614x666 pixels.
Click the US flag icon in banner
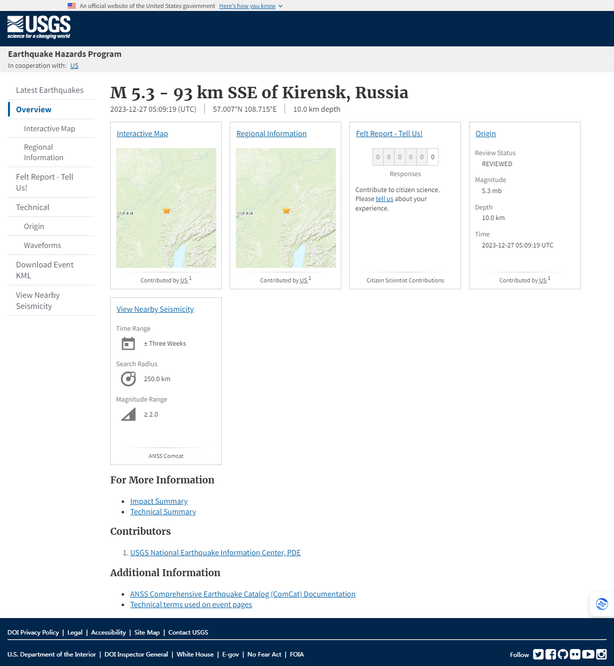(72, 6)
